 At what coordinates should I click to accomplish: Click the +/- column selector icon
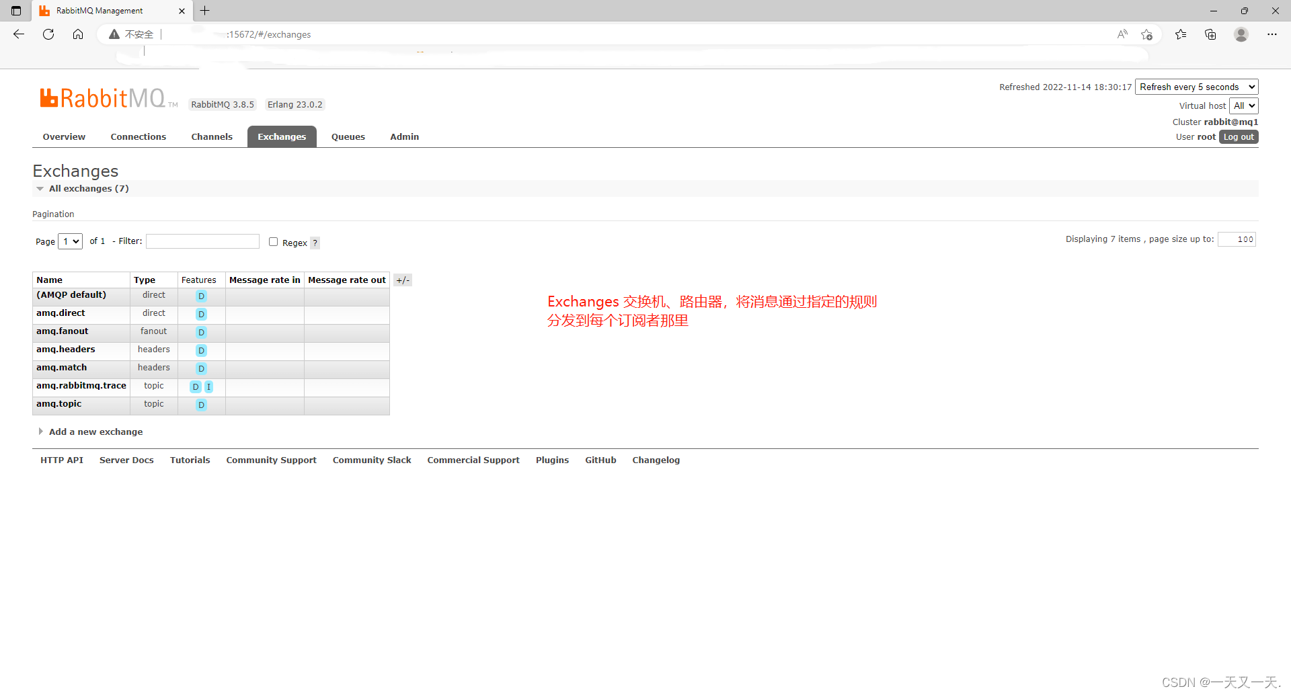pos(403,280)
